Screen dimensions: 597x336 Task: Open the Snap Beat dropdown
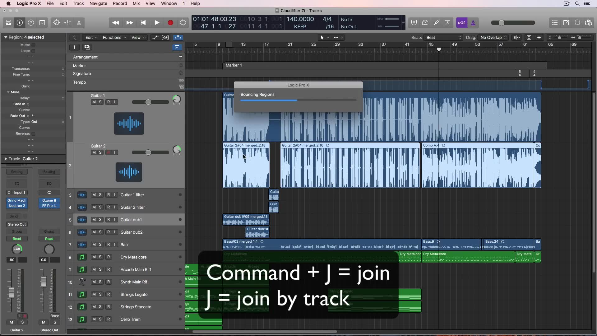click(x=443, y=38)
